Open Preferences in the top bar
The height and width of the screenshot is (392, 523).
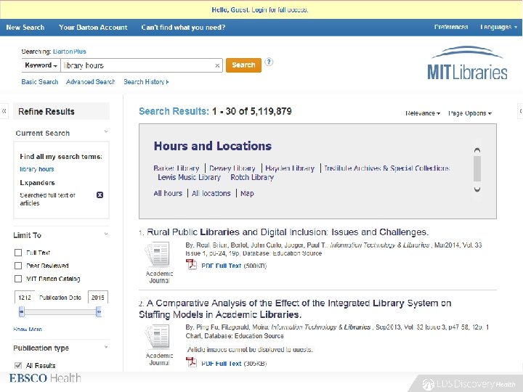(x=451, y=27)
